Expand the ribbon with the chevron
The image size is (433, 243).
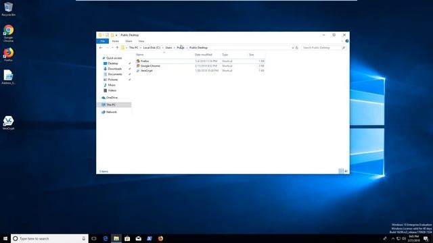coord(342,41)
